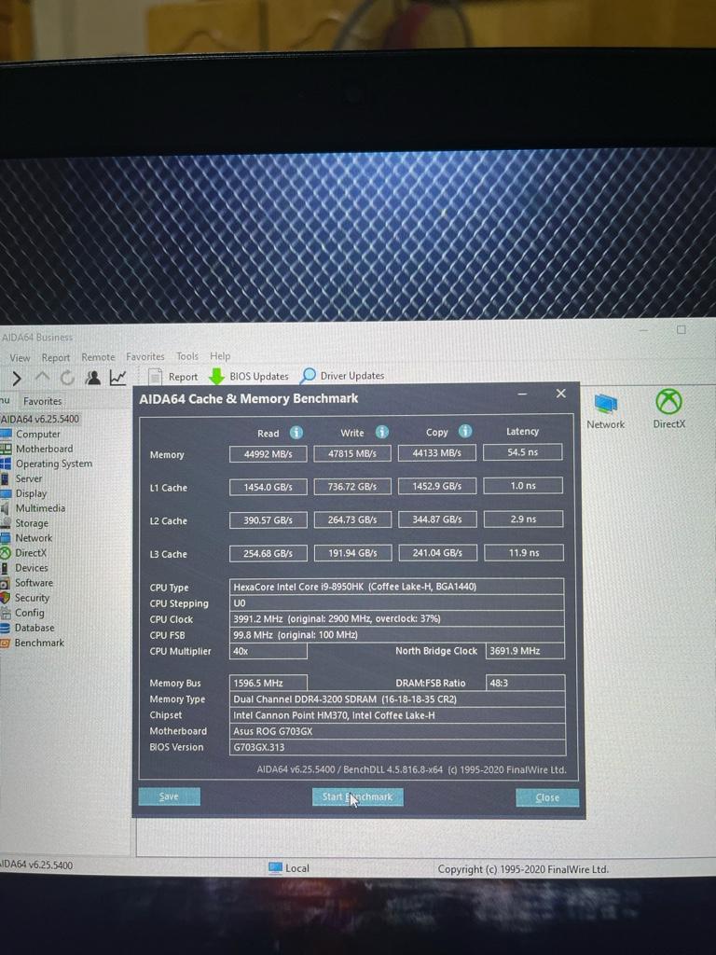The image size is (716, 955).
Task: Open the DirectX icon in main pane
Action: (668, 408)
